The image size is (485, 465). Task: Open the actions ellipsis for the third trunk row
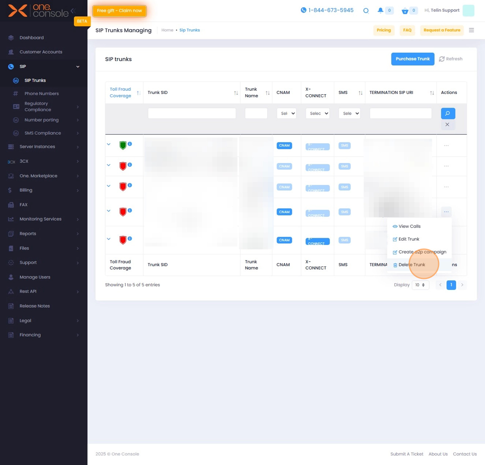pyautogui.click(x=446, y=187)
